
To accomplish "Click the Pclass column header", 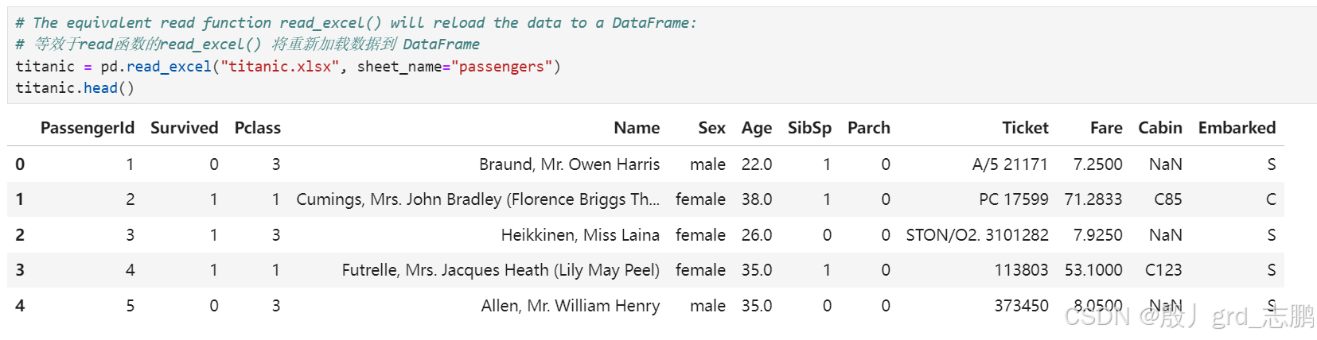I will tap(257, 128).
